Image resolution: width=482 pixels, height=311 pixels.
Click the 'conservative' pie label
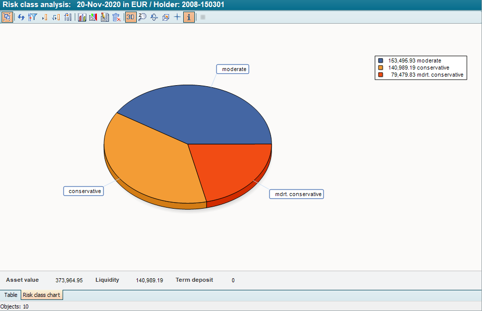coord(84,191)
